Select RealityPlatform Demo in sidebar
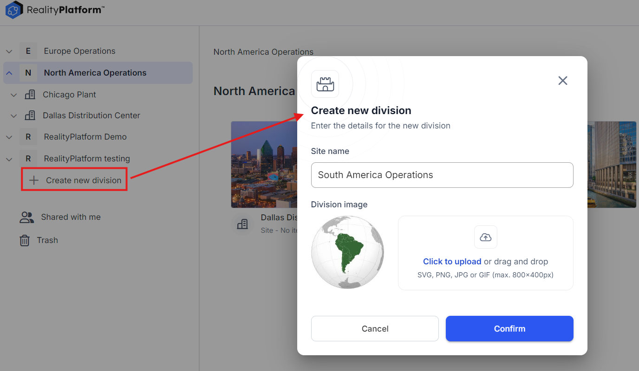 85,137
